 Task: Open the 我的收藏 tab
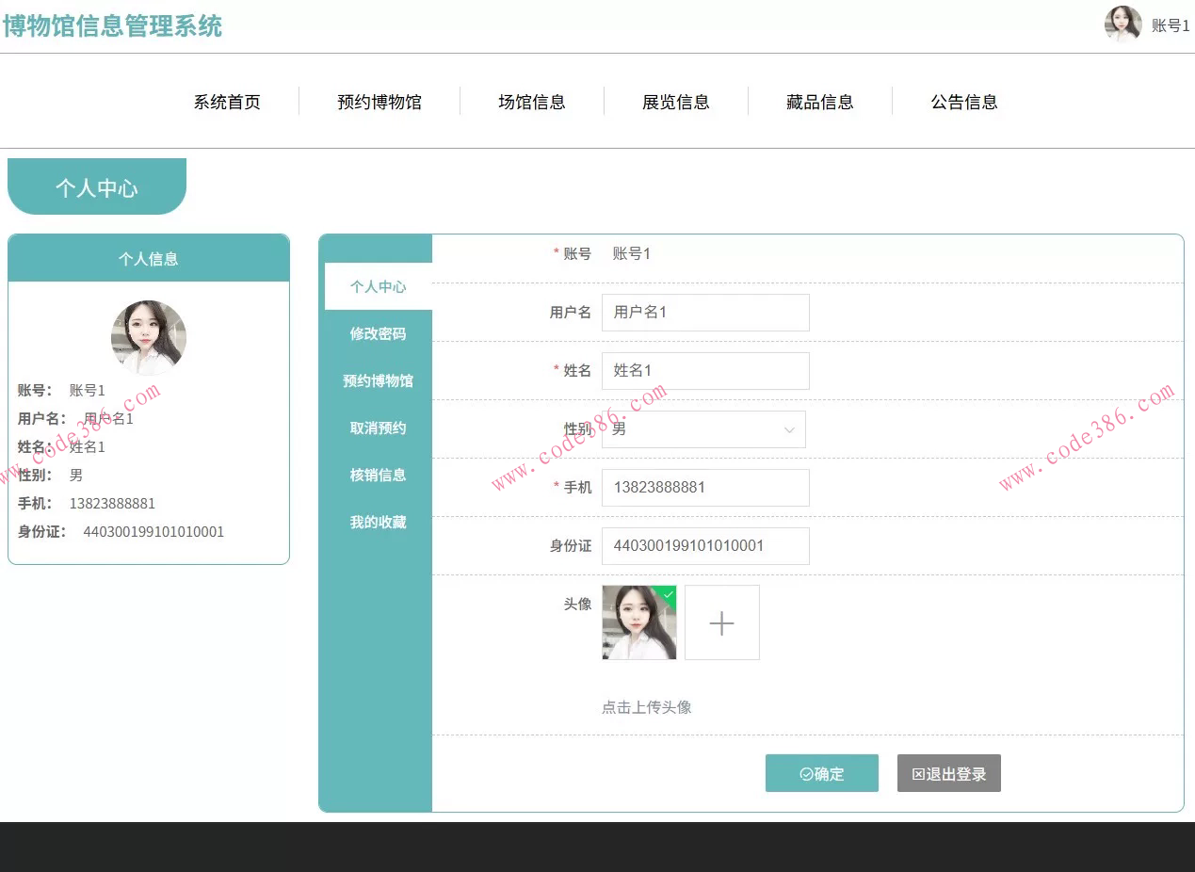[x=377, y=522]
